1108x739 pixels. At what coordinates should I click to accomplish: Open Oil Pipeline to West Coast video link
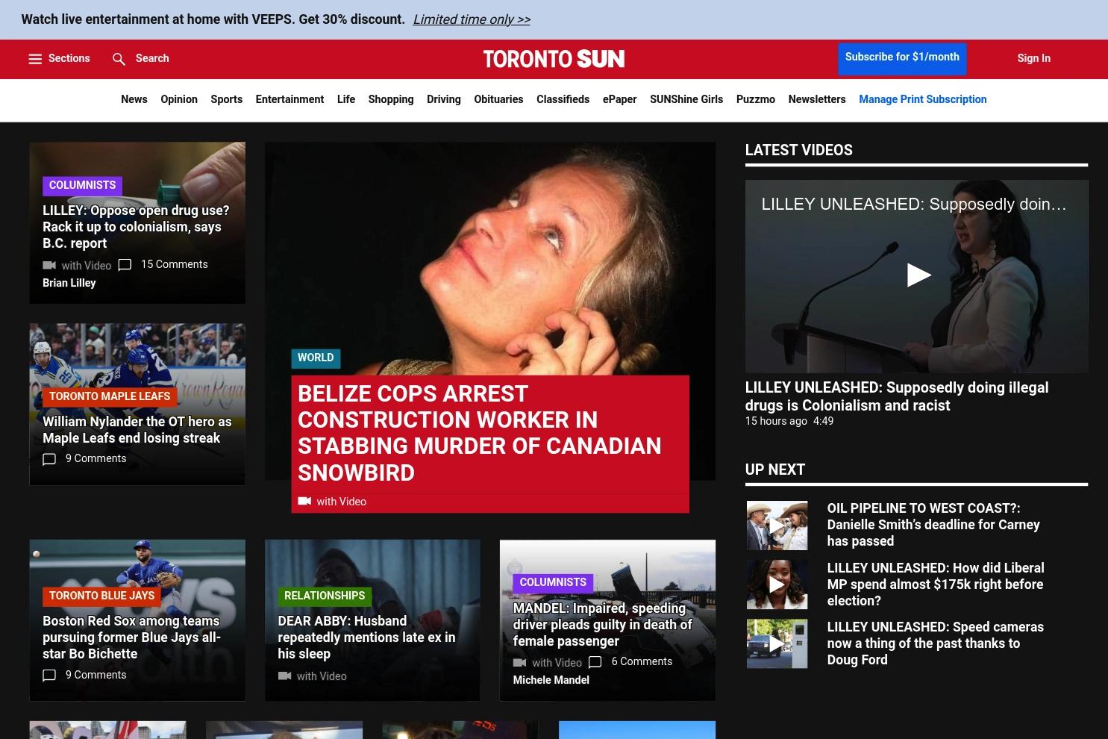point(933,525)
